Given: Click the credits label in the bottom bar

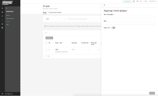Looking at the screenshot, I should pos(8,94).
